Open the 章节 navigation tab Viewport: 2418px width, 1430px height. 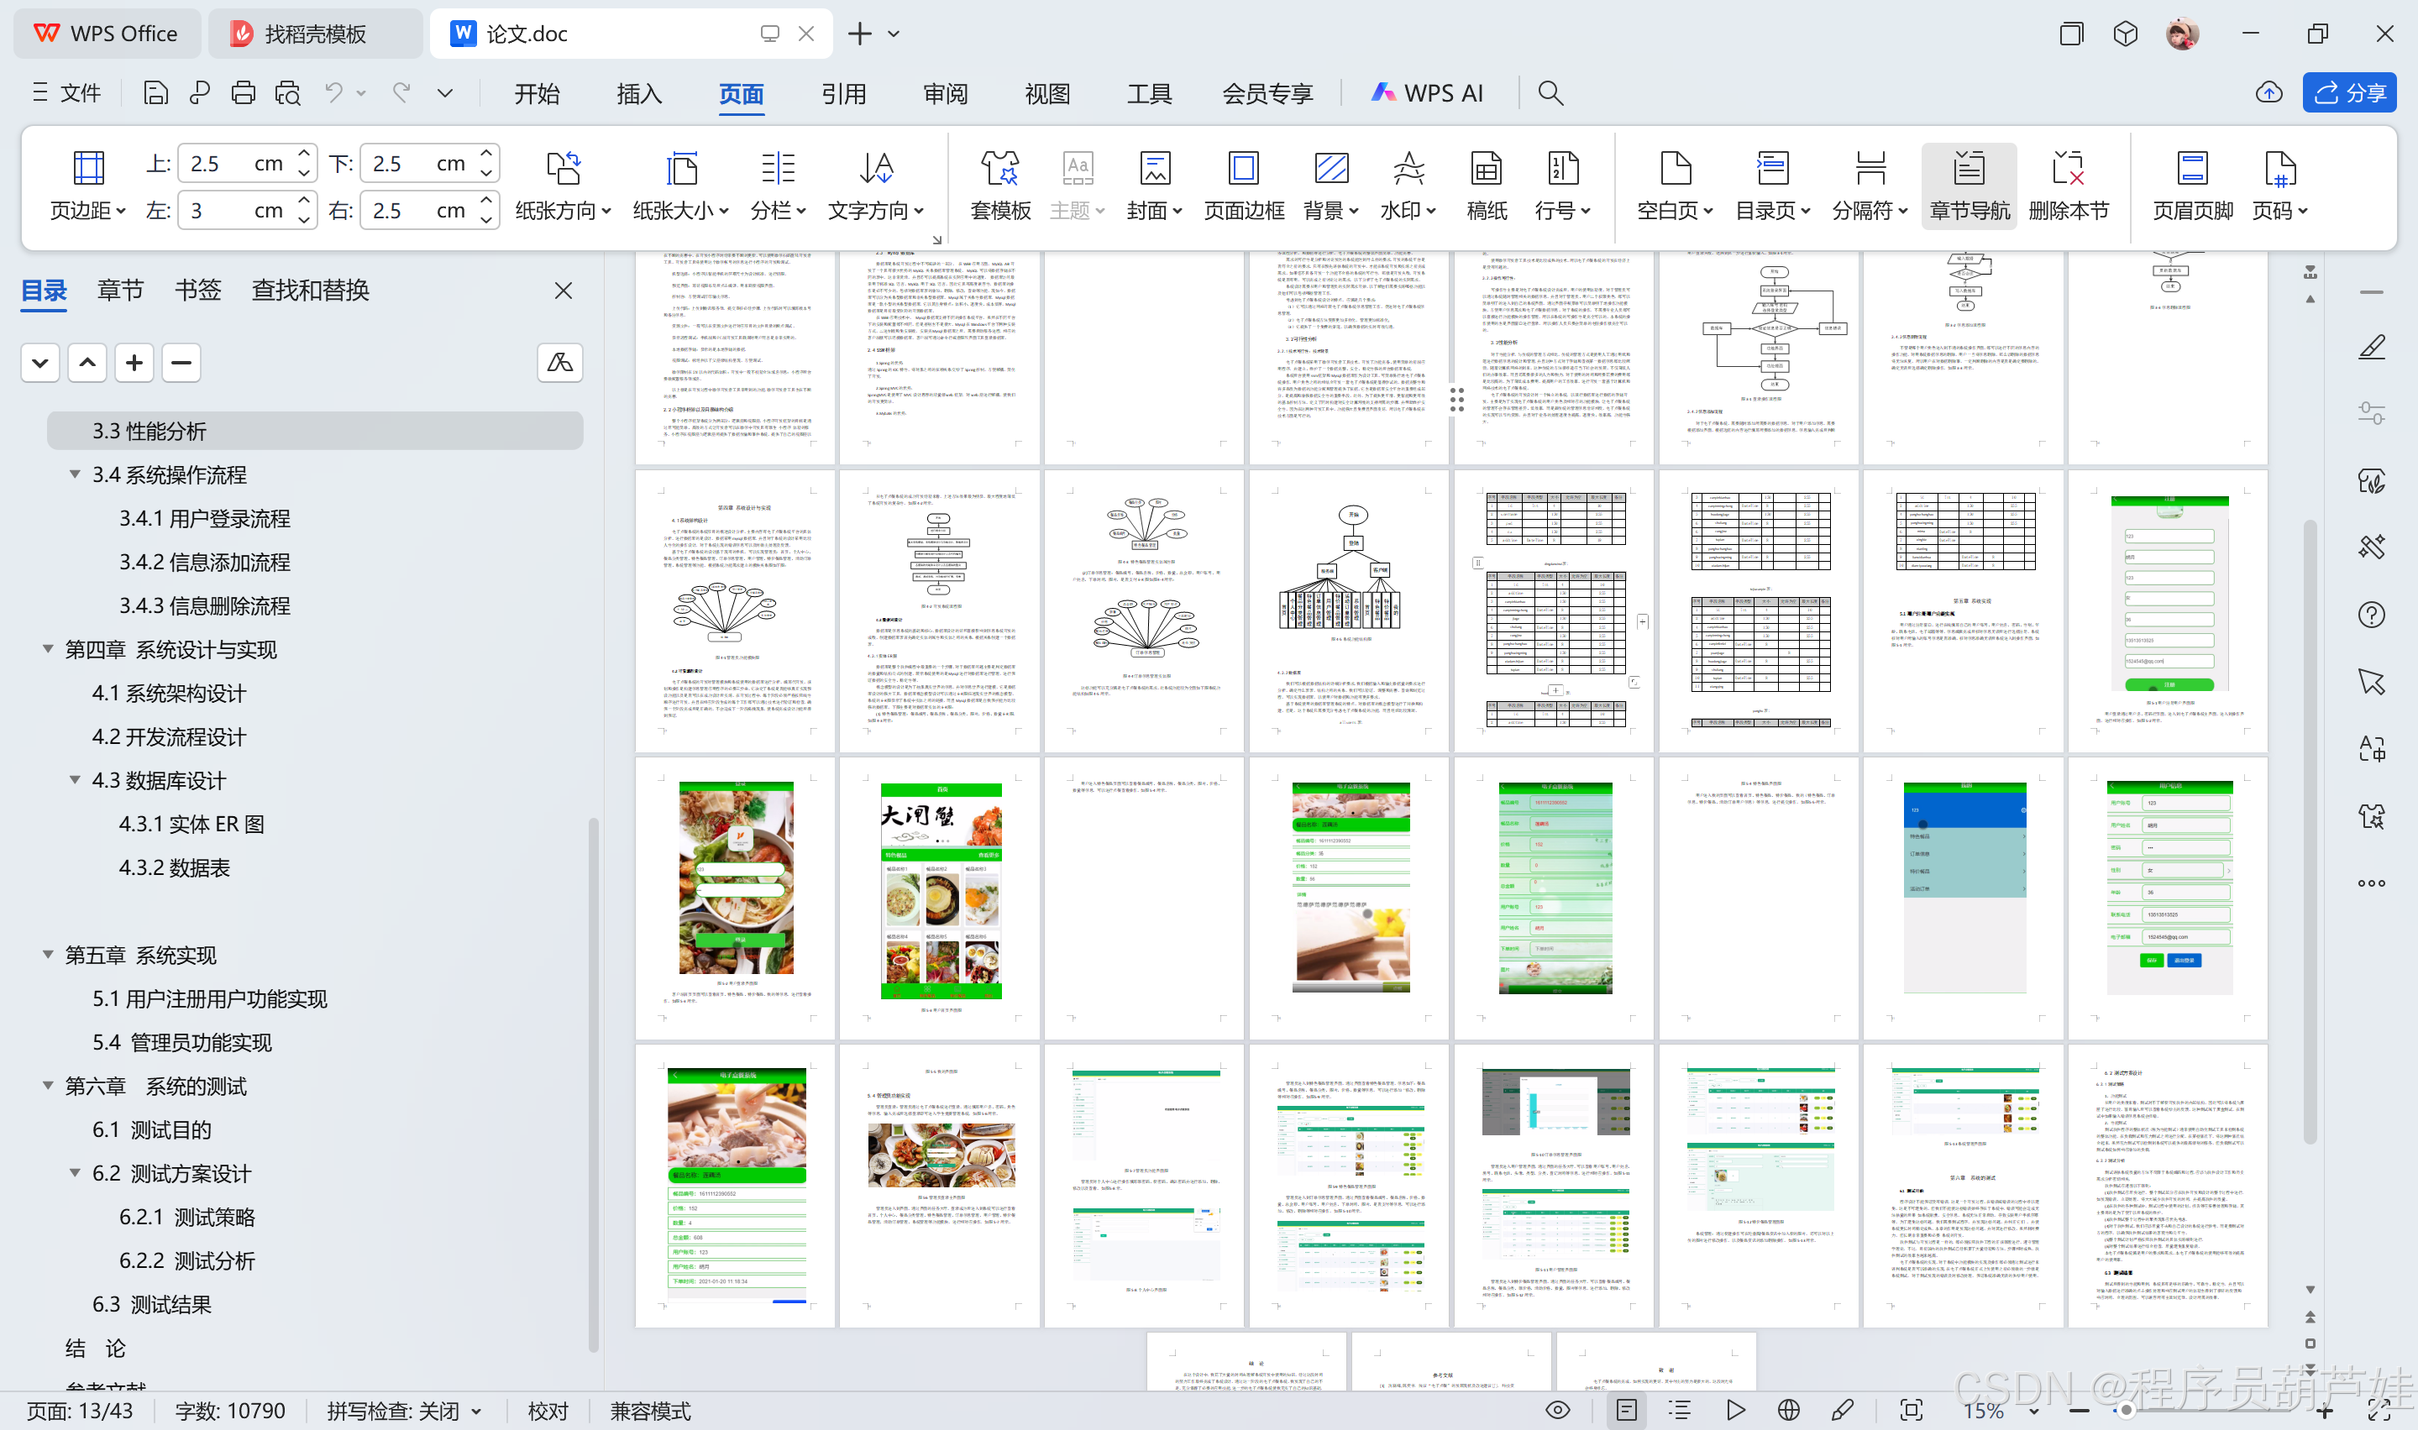coord(119,290)
